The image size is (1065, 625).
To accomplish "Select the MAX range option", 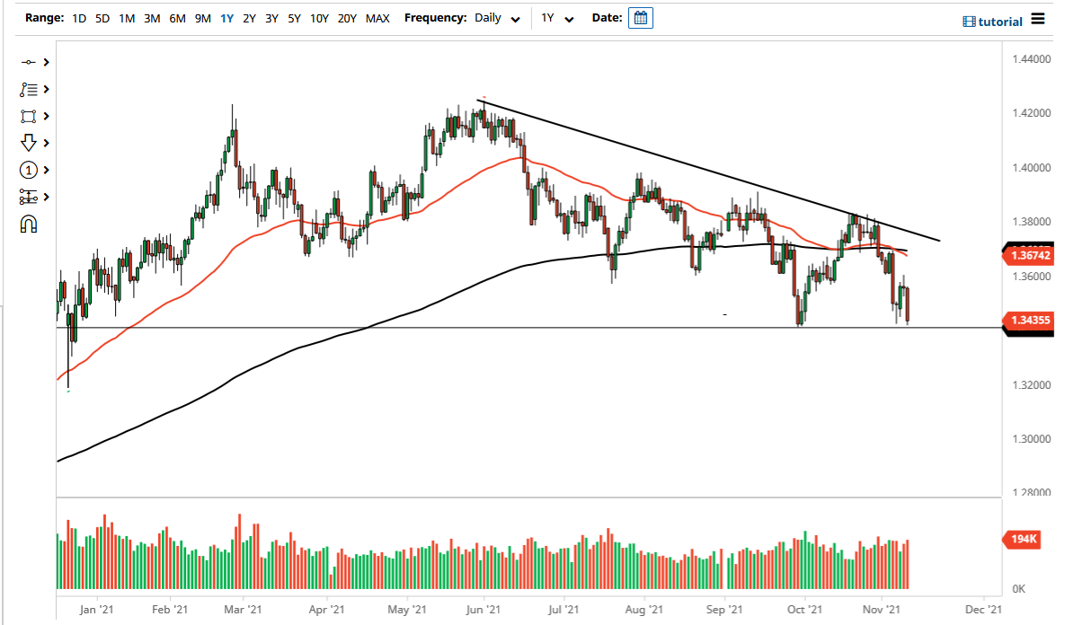I will tap(377, 17).
